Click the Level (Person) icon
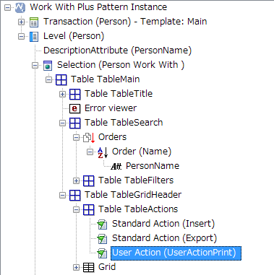 coord(34,37)
